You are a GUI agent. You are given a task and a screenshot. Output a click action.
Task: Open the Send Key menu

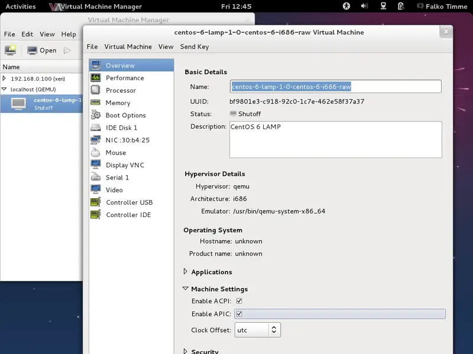click(195, 47)
